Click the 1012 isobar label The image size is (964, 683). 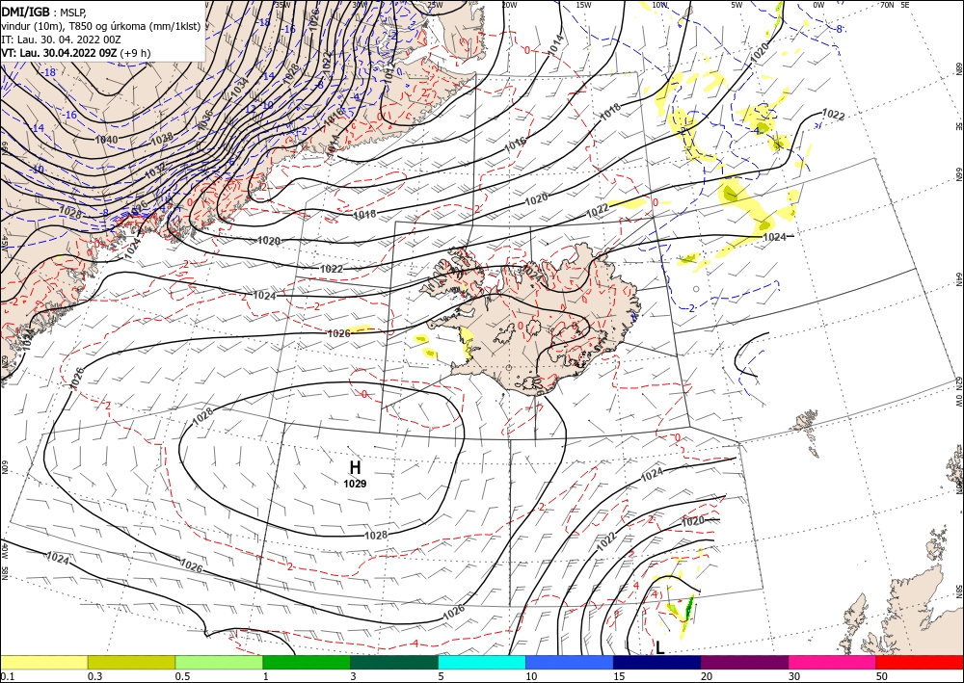[x=388, y=73]
